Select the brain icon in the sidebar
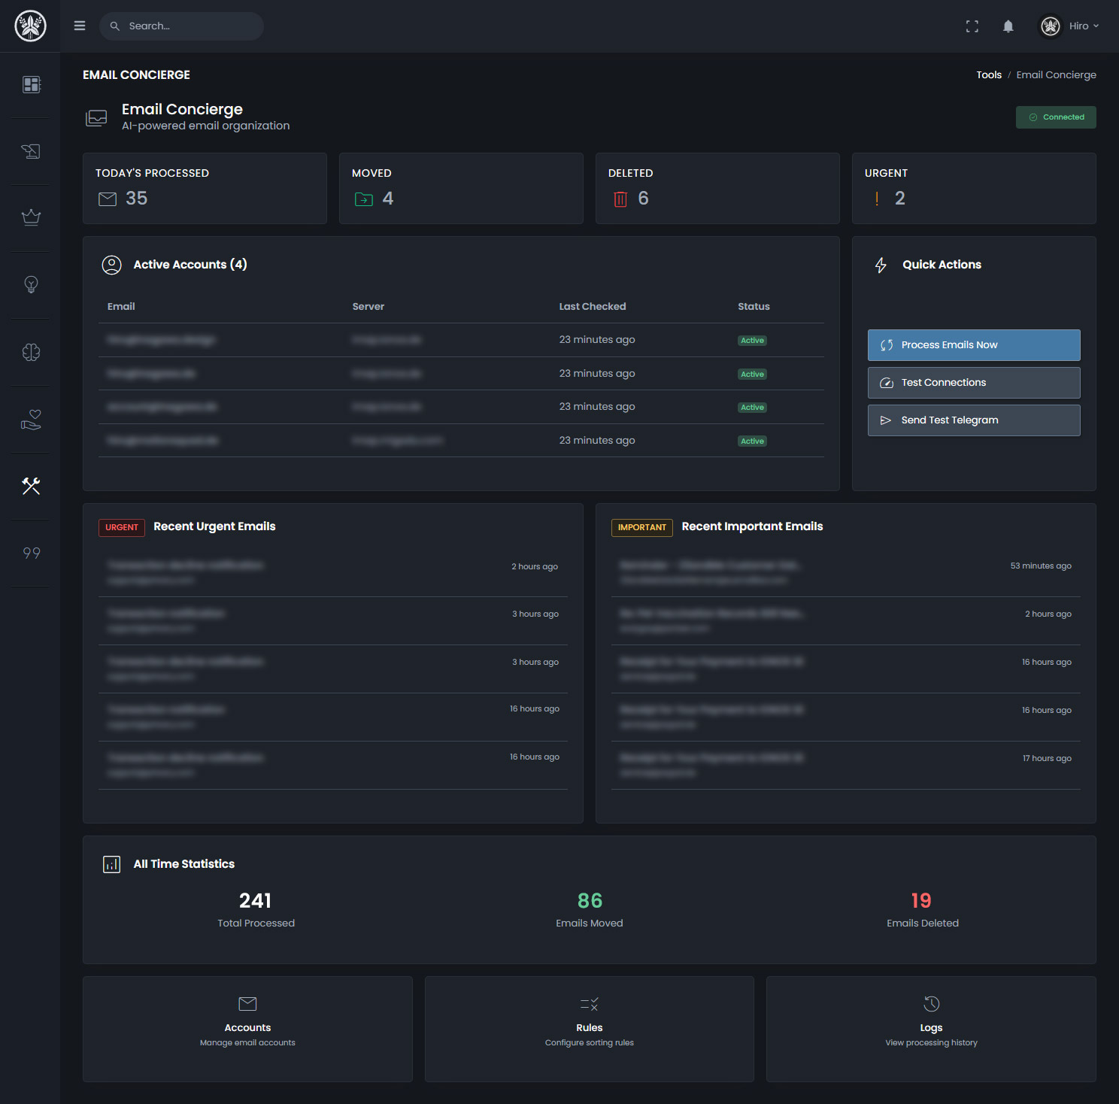The width and height of the screenshot is (1119, 1104). click(30, 351)
